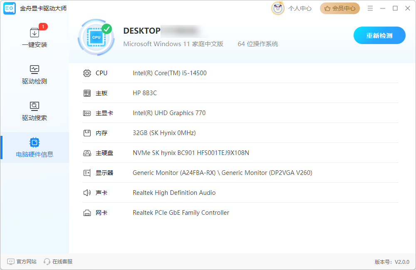This screenshot has height=270, width=416.
Task: Click the 声卡 speaker icon
Action: pyautogui.click(x=87, y=193)
